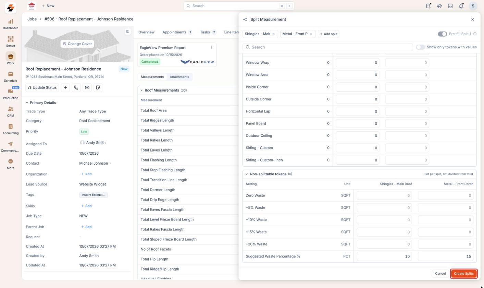
Task: Open the Accounting sidebar icon
Action: point(10,129)
